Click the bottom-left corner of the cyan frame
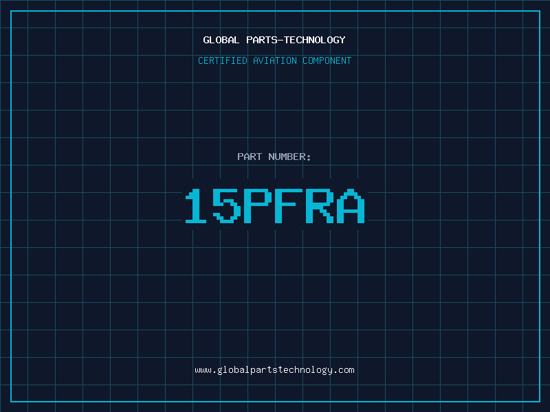The width and height of the screenshot is (550, 412). point(10,401)
